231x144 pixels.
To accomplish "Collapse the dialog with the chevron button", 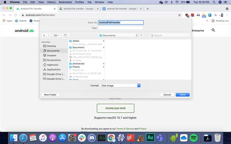I will [x=141, y=35].
